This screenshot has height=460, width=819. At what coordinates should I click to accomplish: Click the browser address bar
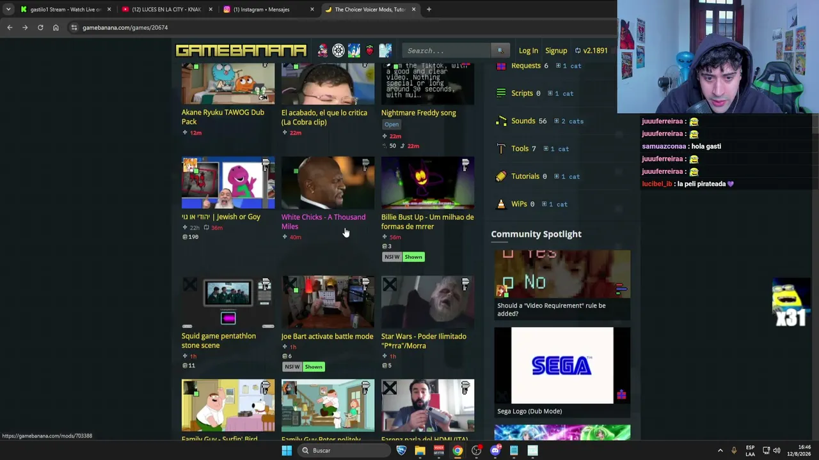[342, 27]
